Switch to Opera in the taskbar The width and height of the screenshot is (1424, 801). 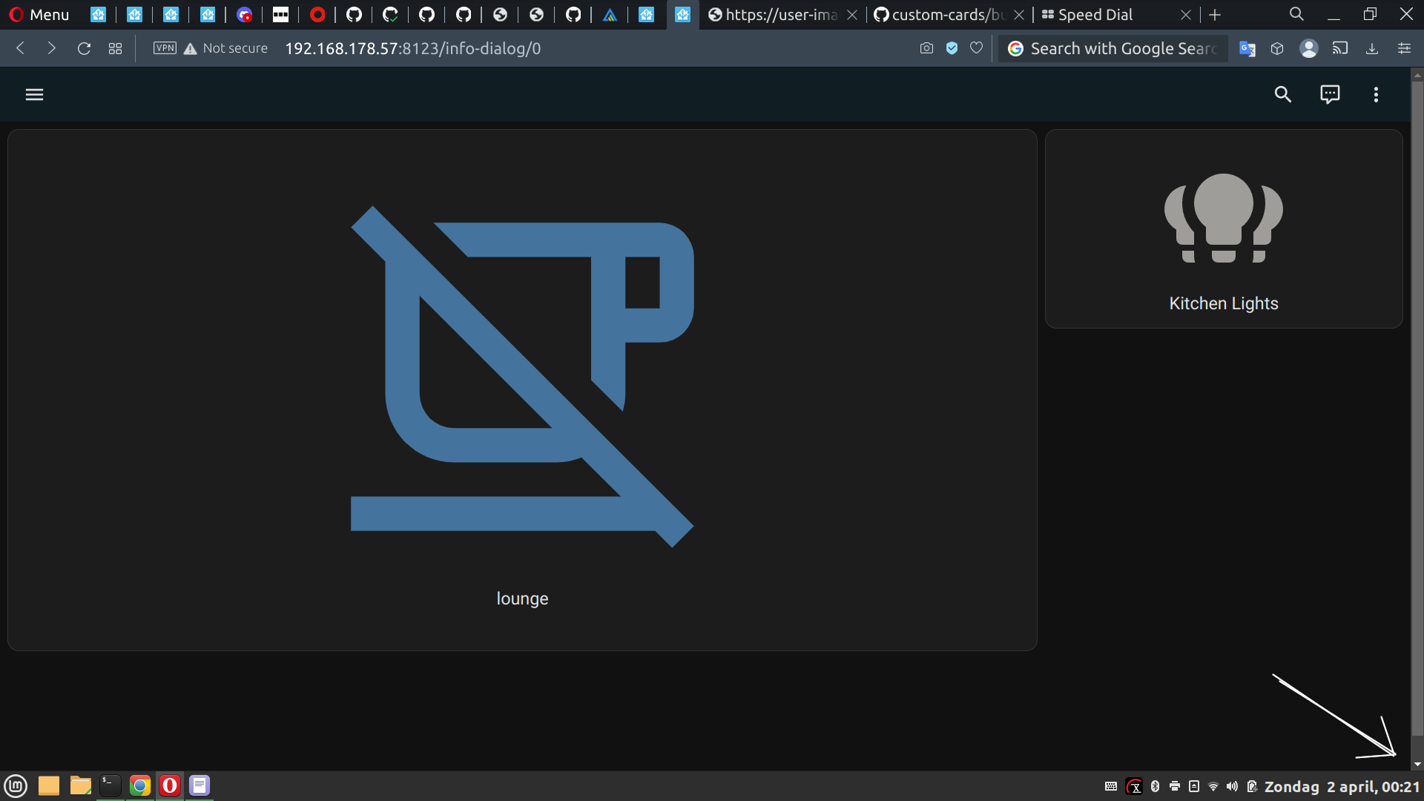(x=170, y=785)
